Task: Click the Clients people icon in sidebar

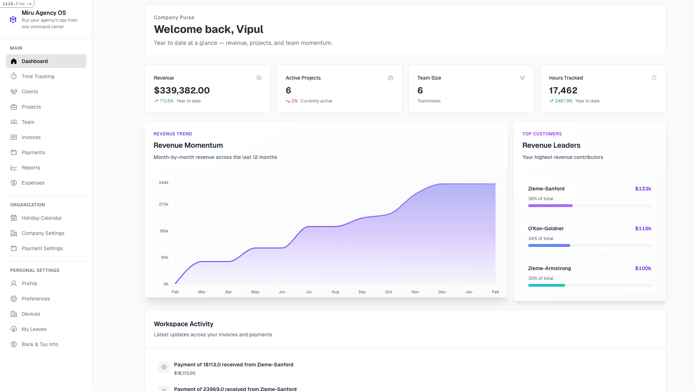Action: pyautogui.click(x=14, y=92)
